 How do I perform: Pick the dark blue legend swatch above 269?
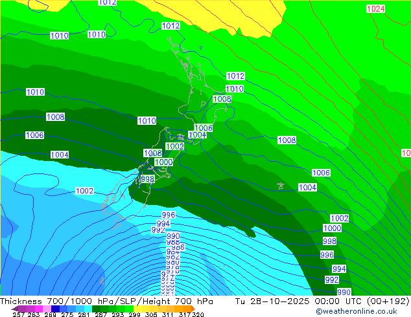(55, 309)
